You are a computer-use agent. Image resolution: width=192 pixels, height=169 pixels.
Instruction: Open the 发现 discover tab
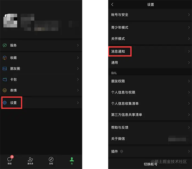(51, 161)
